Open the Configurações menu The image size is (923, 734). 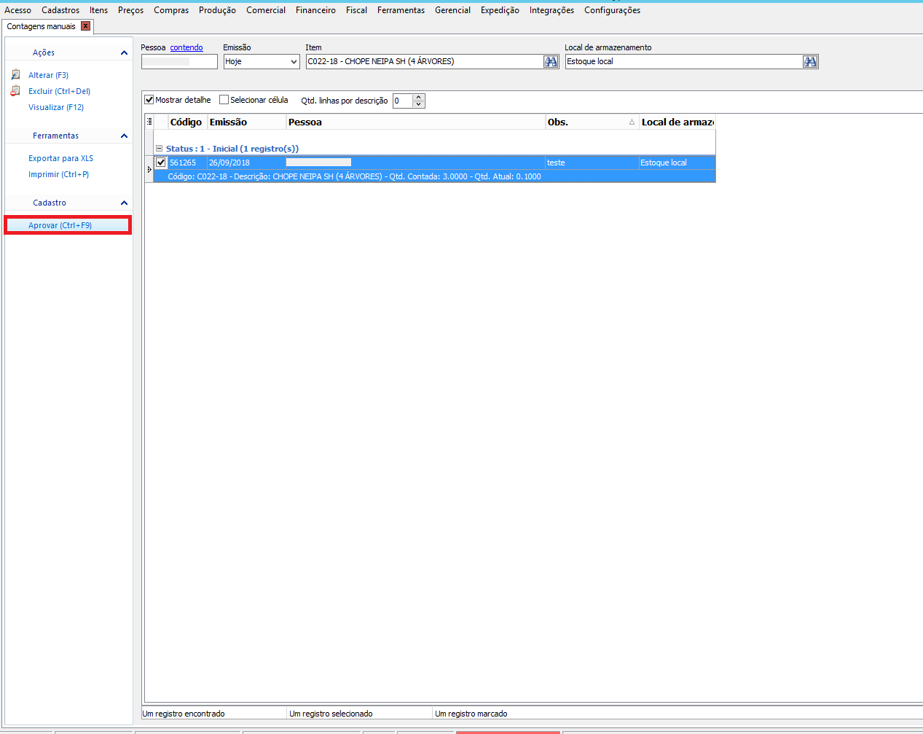tap(612, 10)
